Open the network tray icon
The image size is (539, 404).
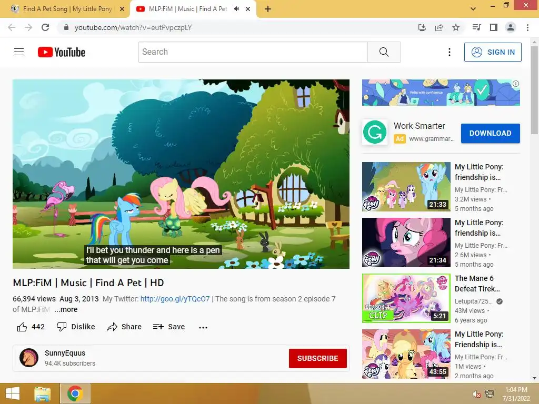(x=490, y=394)
